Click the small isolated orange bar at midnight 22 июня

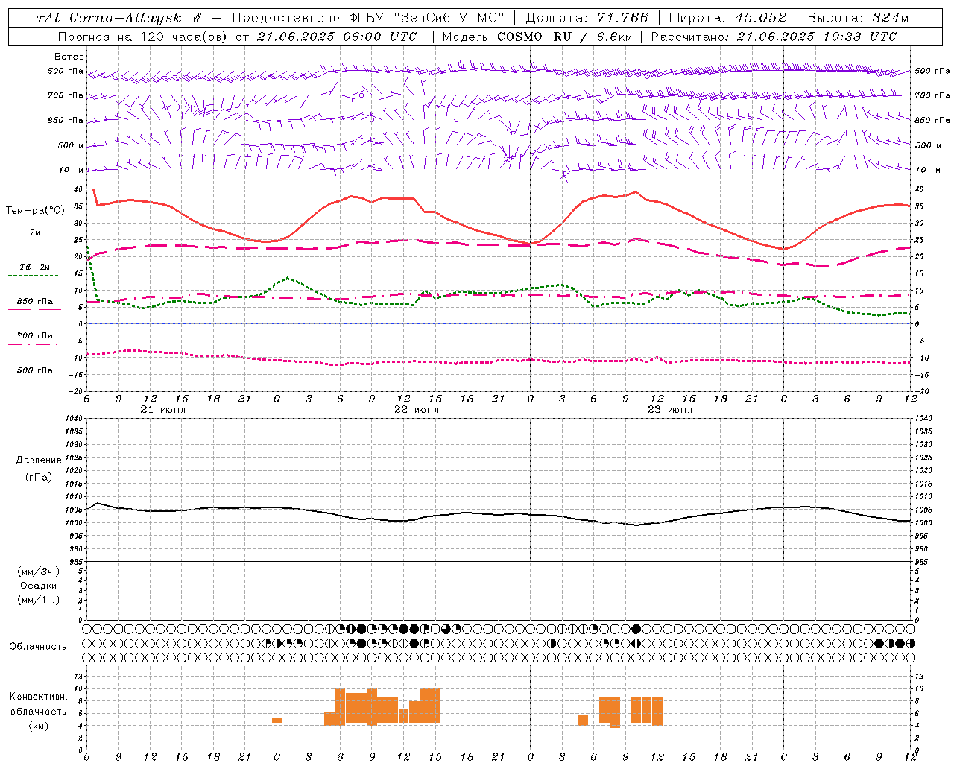[x=277, y=721]
